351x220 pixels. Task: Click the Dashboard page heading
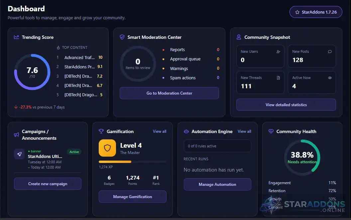pos(26,9)
